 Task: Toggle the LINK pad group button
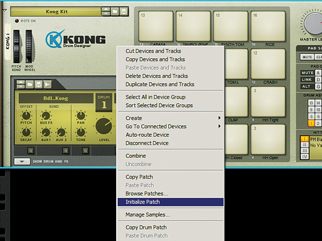(x=307, y=79)
